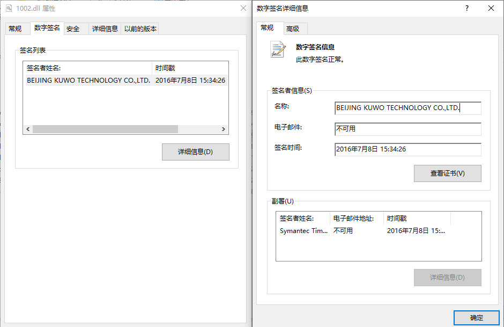504x327 pixels.
Task: Close the digital signature details dialog
Action: [491, 8]
